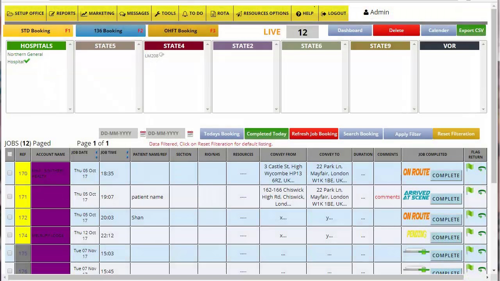Click the Calender button
500x281 pixels.
(x=439, y=30)
